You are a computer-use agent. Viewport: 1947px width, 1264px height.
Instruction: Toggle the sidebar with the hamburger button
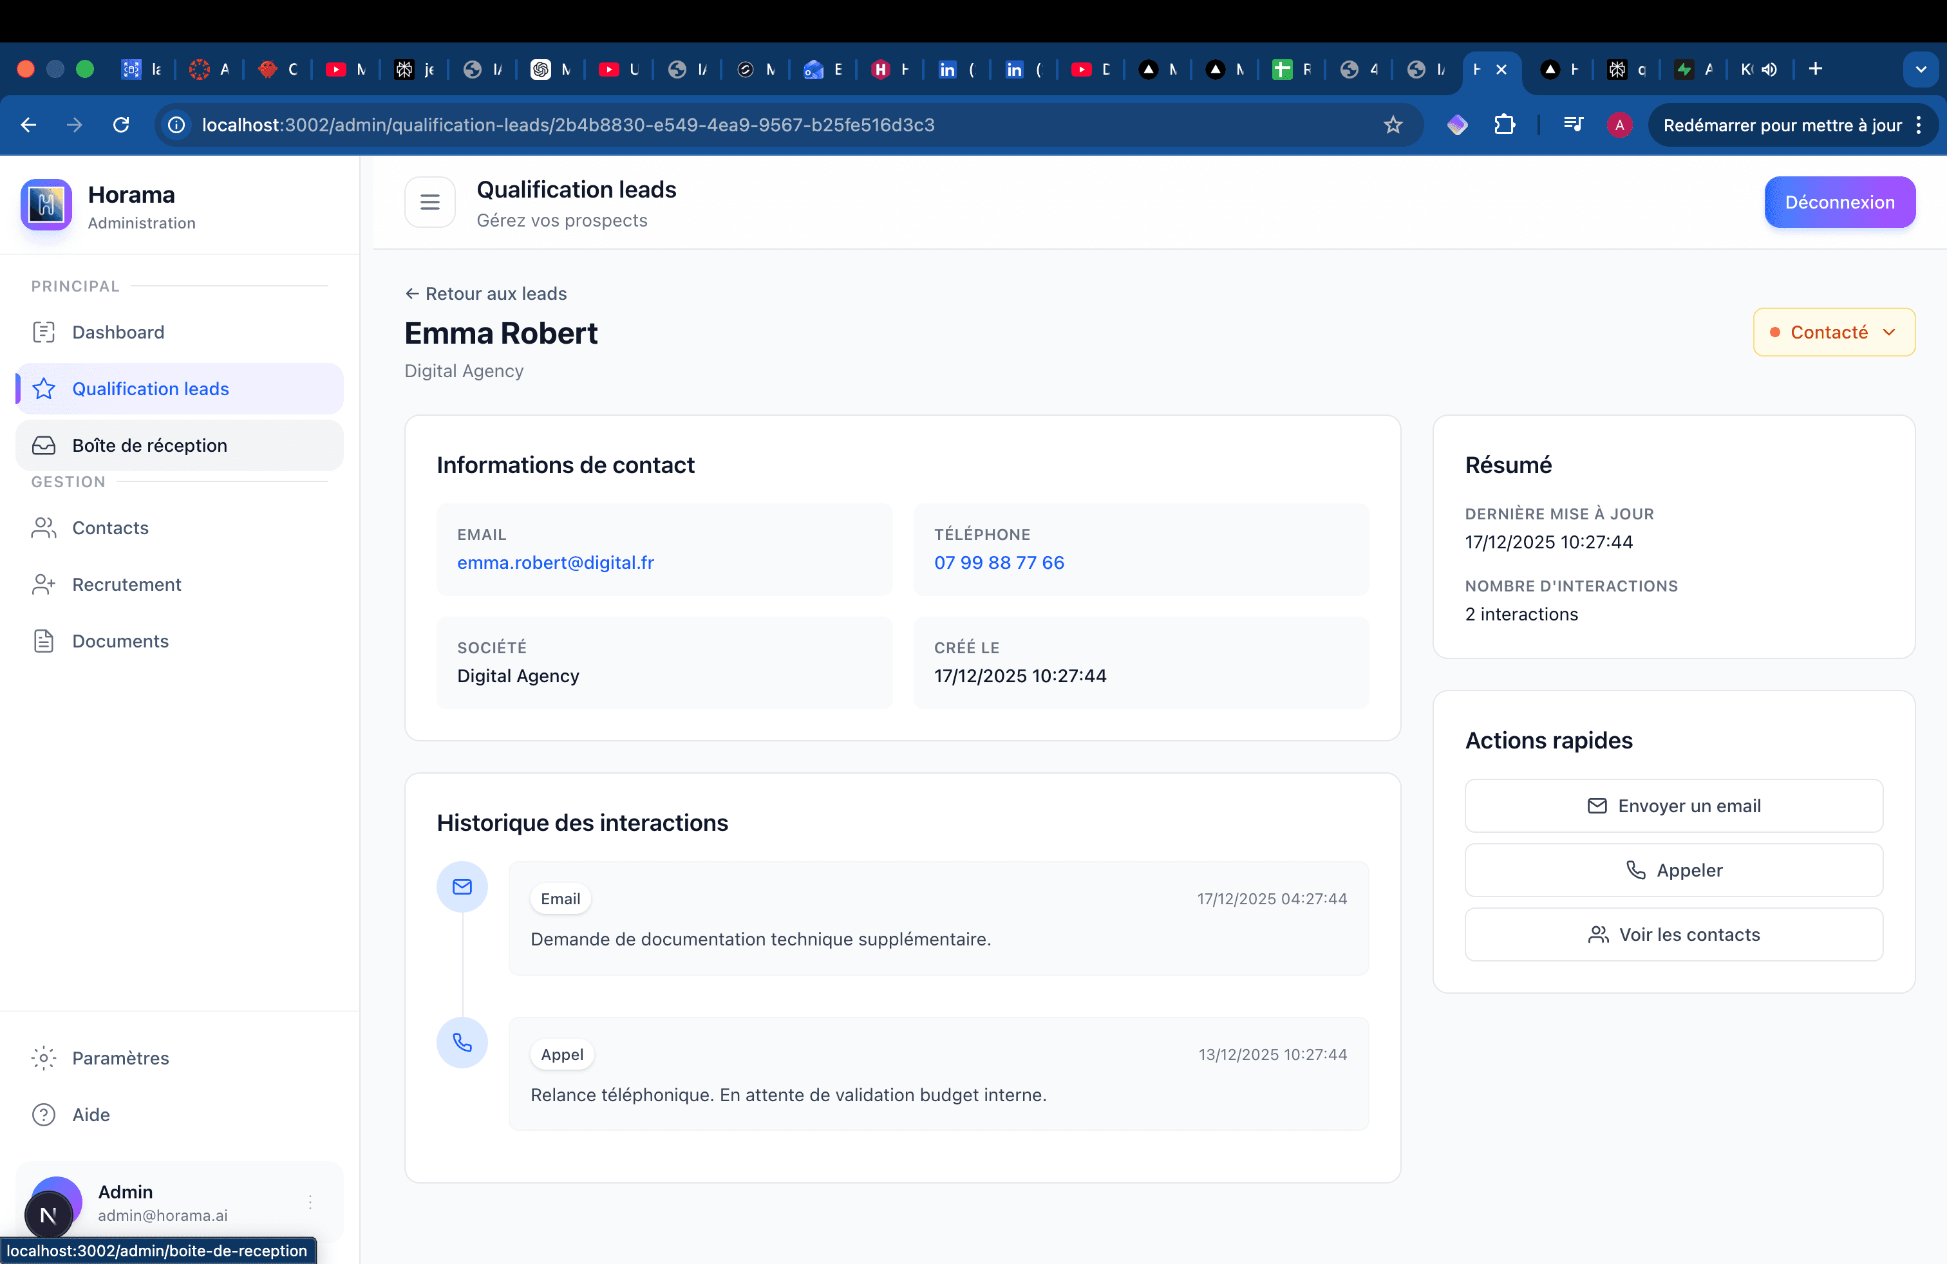point(429,202)
